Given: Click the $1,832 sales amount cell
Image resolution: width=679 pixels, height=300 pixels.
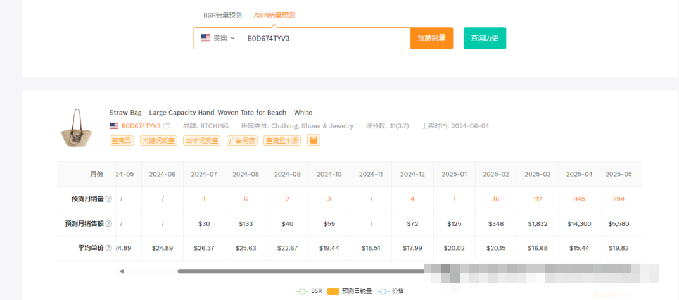Looking at the screenshot, I should pyautogui.click(x=537, y=224).
